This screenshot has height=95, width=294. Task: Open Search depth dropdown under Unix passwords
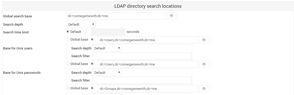point(107,72)
